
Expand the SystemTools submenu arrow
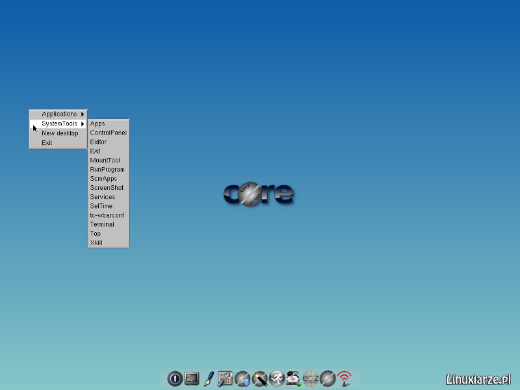click(83, 123)
